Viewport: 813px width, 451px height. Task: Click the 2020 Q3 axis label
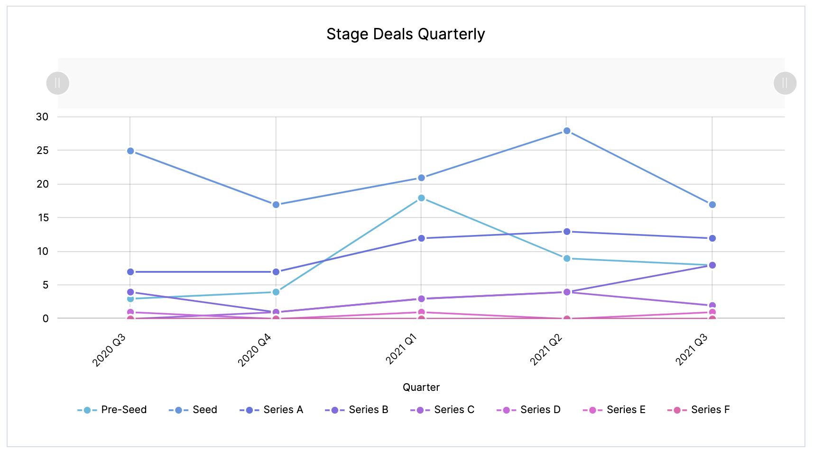pos(110,350)
